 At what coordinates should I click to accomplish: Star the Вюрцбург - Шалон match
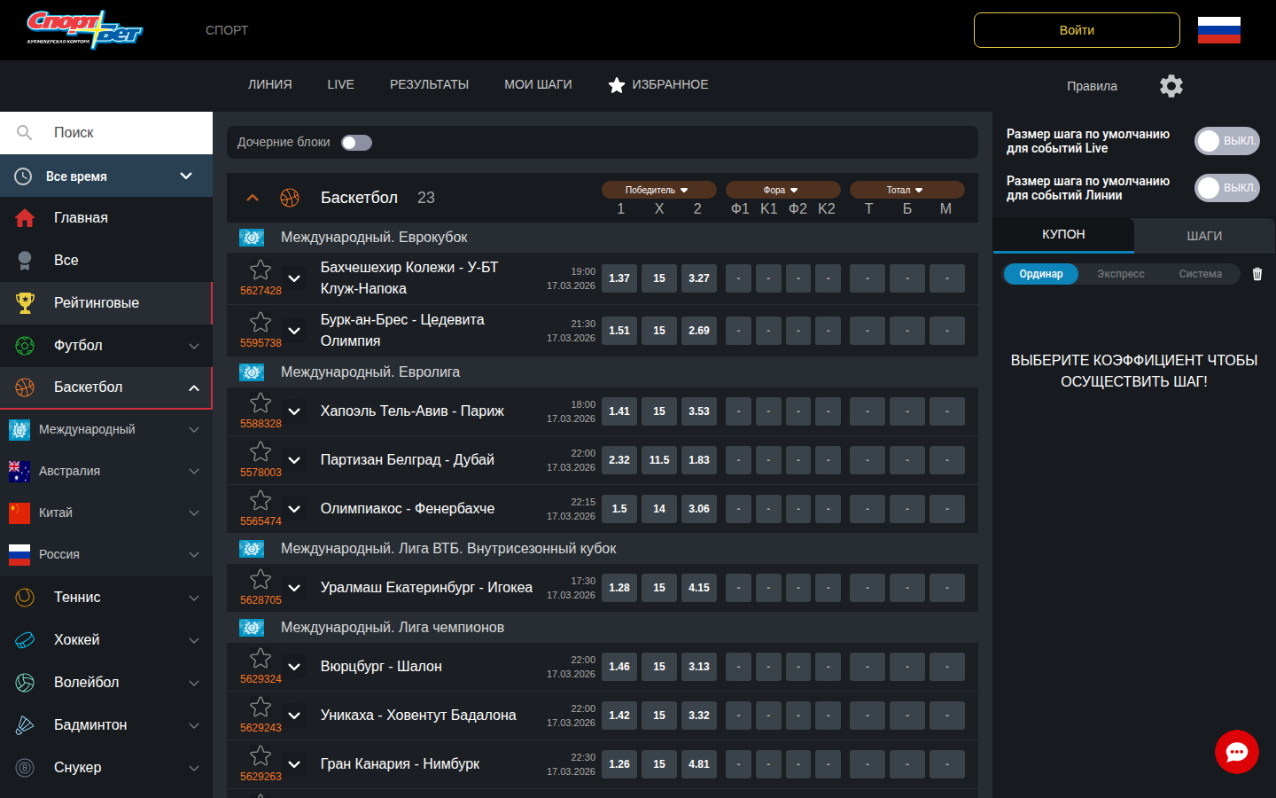pyautogui.click(x=261, y=658)
